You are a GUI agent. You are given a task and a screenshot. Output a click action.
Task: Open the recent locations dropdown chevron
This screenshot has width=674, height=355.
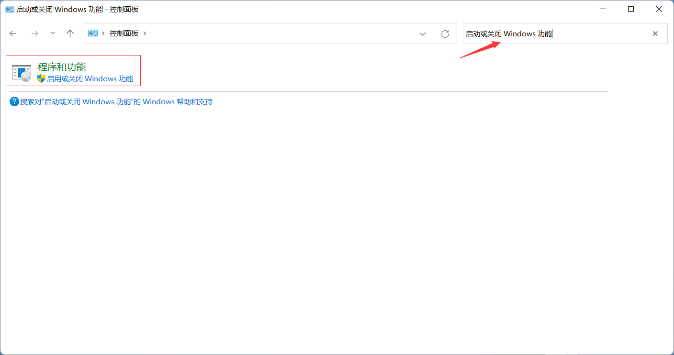(53, 33)
